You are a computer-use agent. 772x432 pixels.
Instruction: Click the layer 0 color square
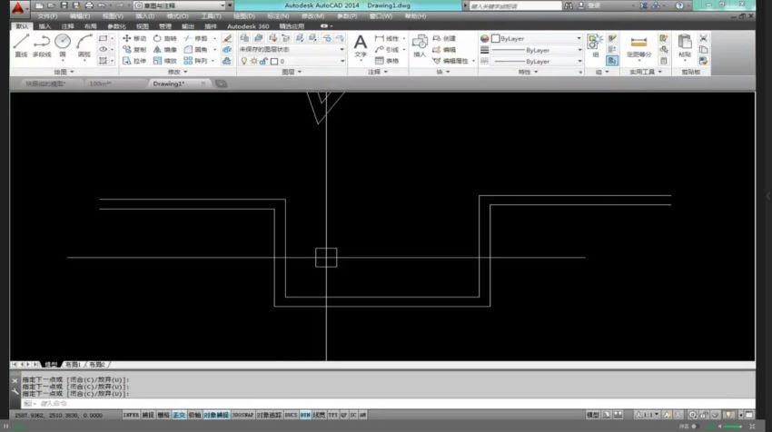pyautogui.click(x=274, y=61)
